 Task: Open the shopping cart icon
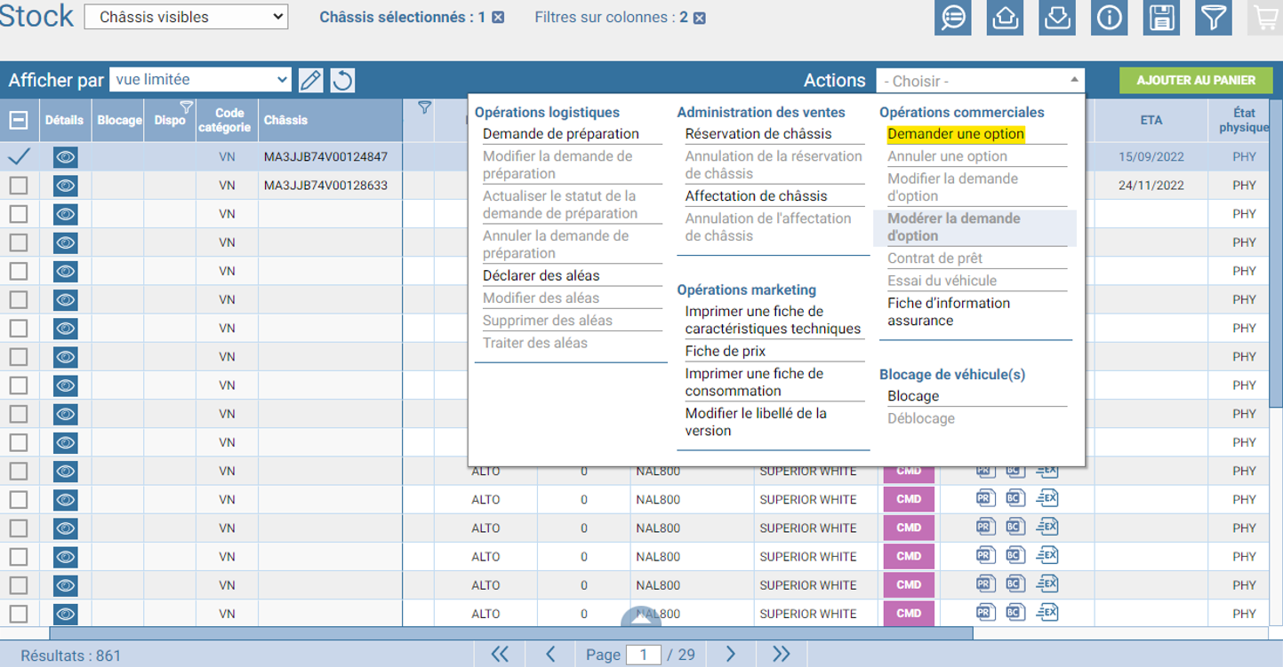point(1264,18)
